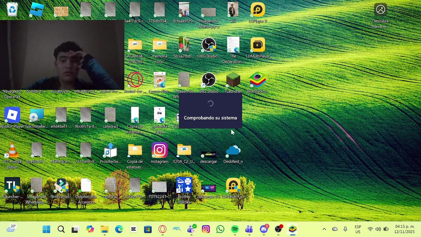The image size is (421, 237).
Task: Open CapCut from the taskbar
Action: coord(133,229)
